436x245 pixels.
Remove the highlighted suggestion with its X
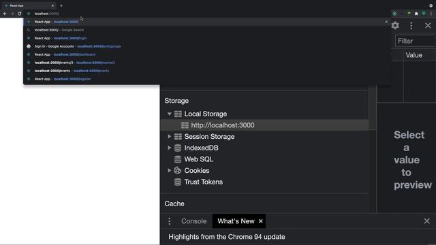coord(386,22)
